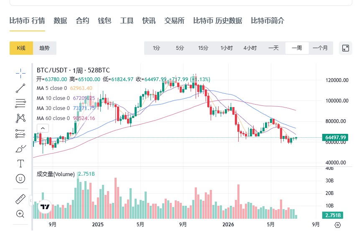Switch chart to 趋势 mode
The height and width of the screenshot is (238, 359).
[44, 48]
